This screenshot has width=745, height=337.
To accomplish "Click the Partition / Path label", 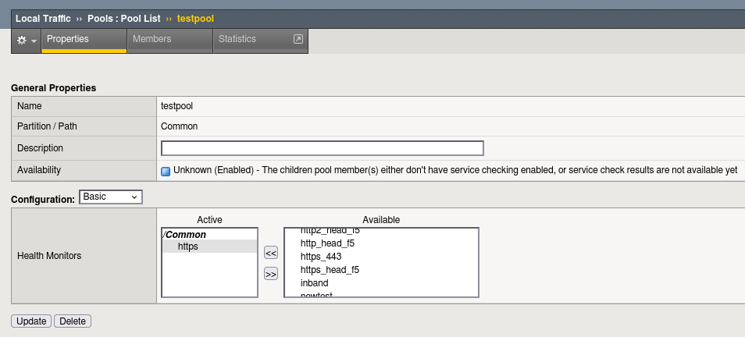I will (47, 126).
